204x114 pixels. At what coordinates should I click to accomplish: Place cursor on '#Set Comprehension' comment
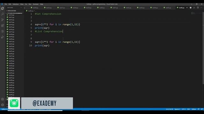[x=48, y=14]
